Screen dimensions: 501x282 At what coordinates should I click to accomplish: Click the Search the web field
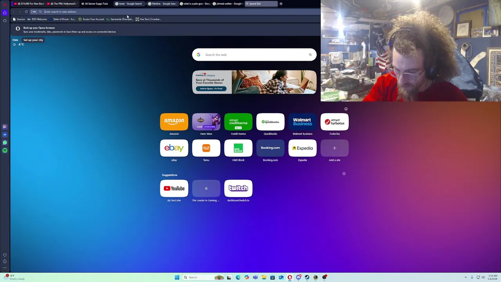tap(254, 55)
